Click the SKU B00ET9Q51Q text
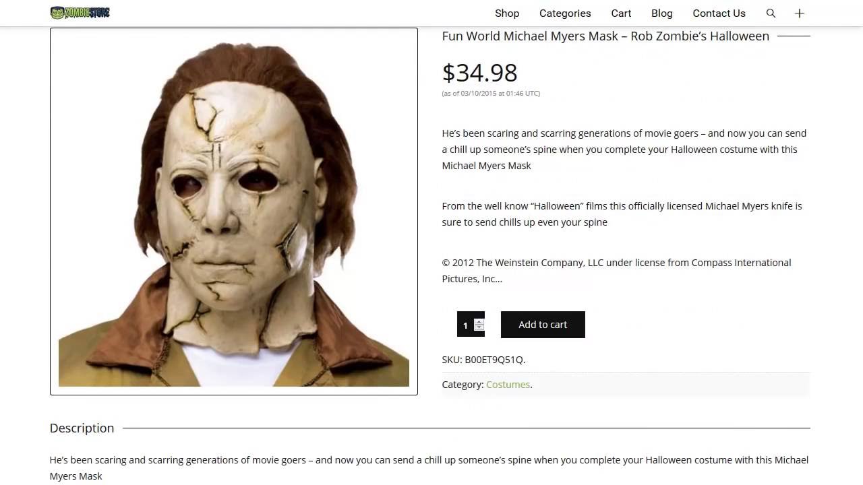This screenshot has height=485, width=863. coord(483,360)
